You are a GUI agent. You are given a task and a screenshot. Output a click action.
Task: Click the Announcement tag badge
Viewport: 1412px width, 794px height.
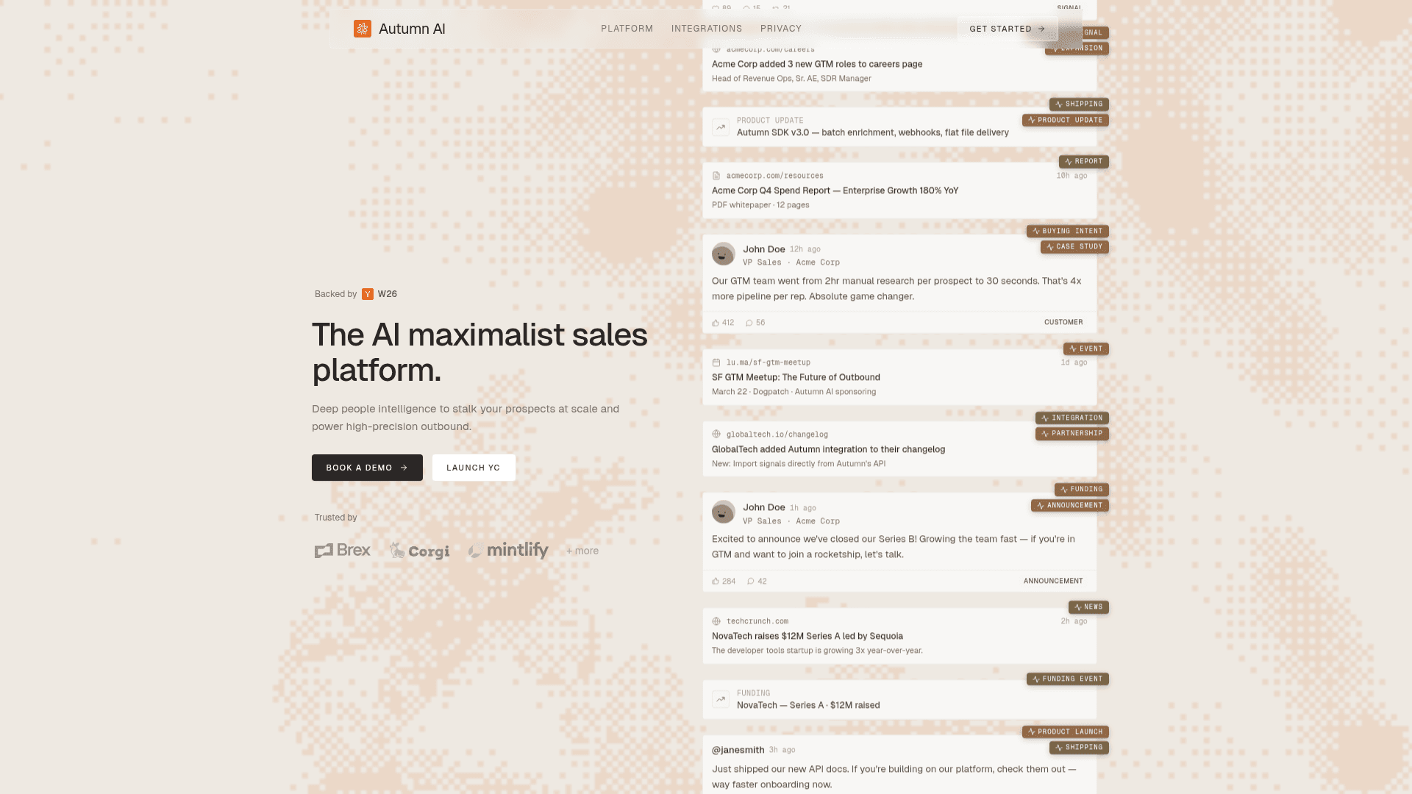(1069, 506)
